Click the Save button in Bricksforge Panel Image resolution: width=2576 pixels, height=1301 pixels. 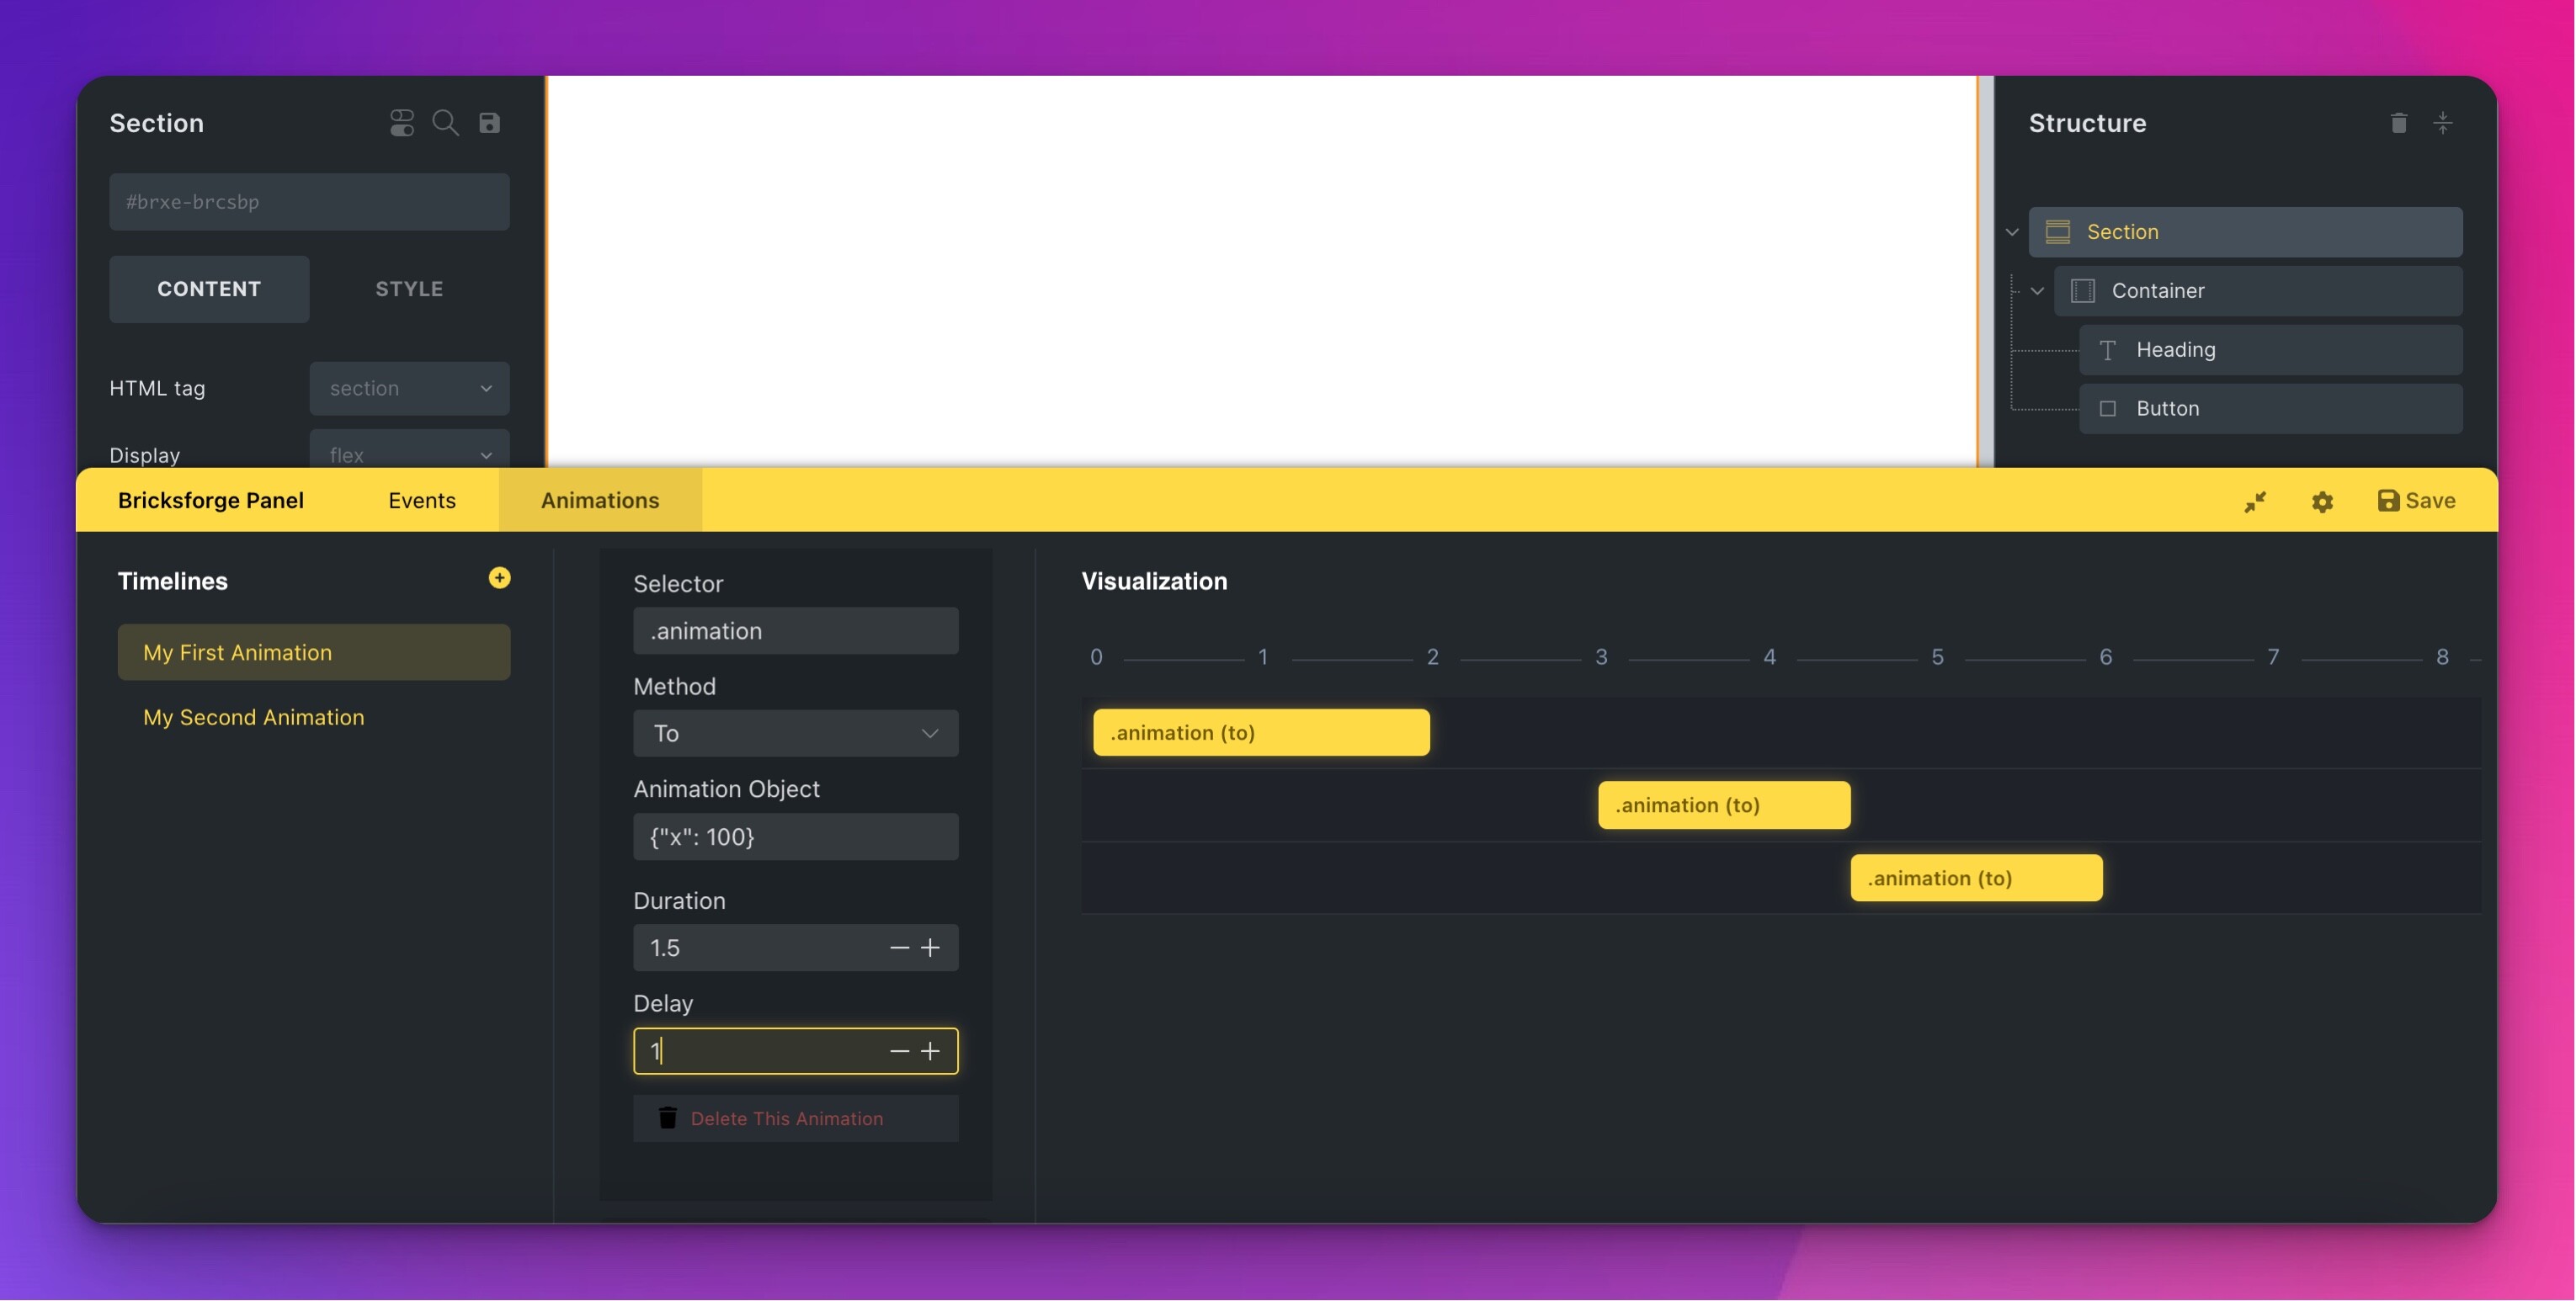[2417, 501]
